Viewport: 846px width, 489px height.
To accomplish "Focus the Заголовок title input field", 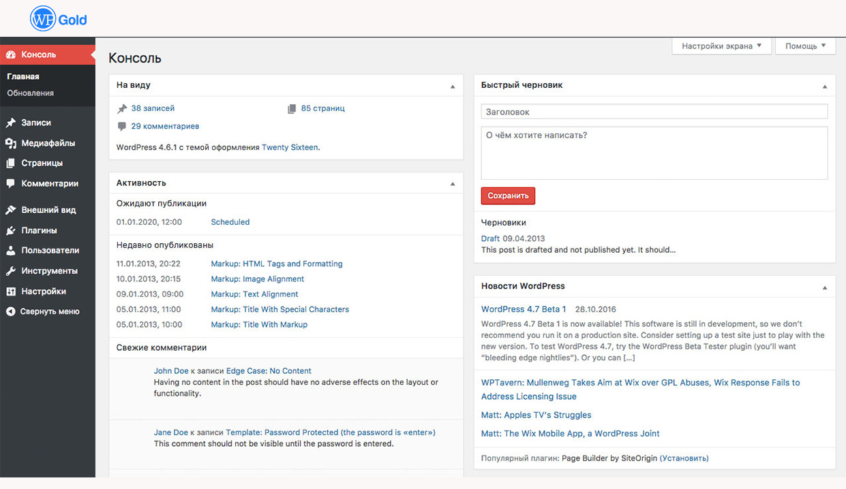I will 654,112.
